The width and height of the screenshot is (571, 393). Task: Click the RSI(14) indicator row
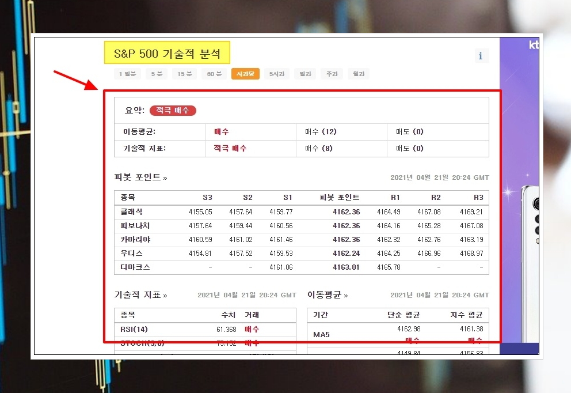(205, 330)
